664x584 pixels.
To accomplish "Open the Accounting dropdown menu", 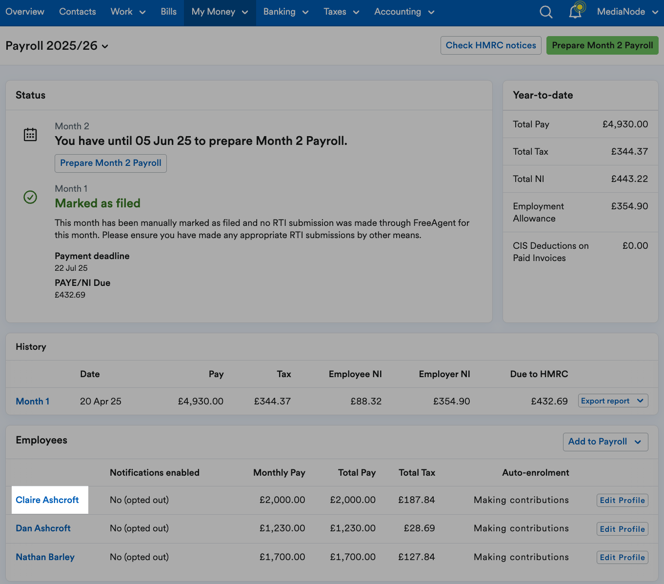I will [x=404, y=12].
